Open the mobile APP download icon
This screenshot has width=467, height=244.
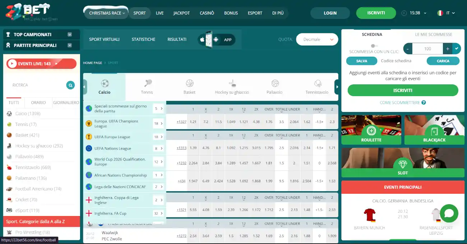(216, 39)
